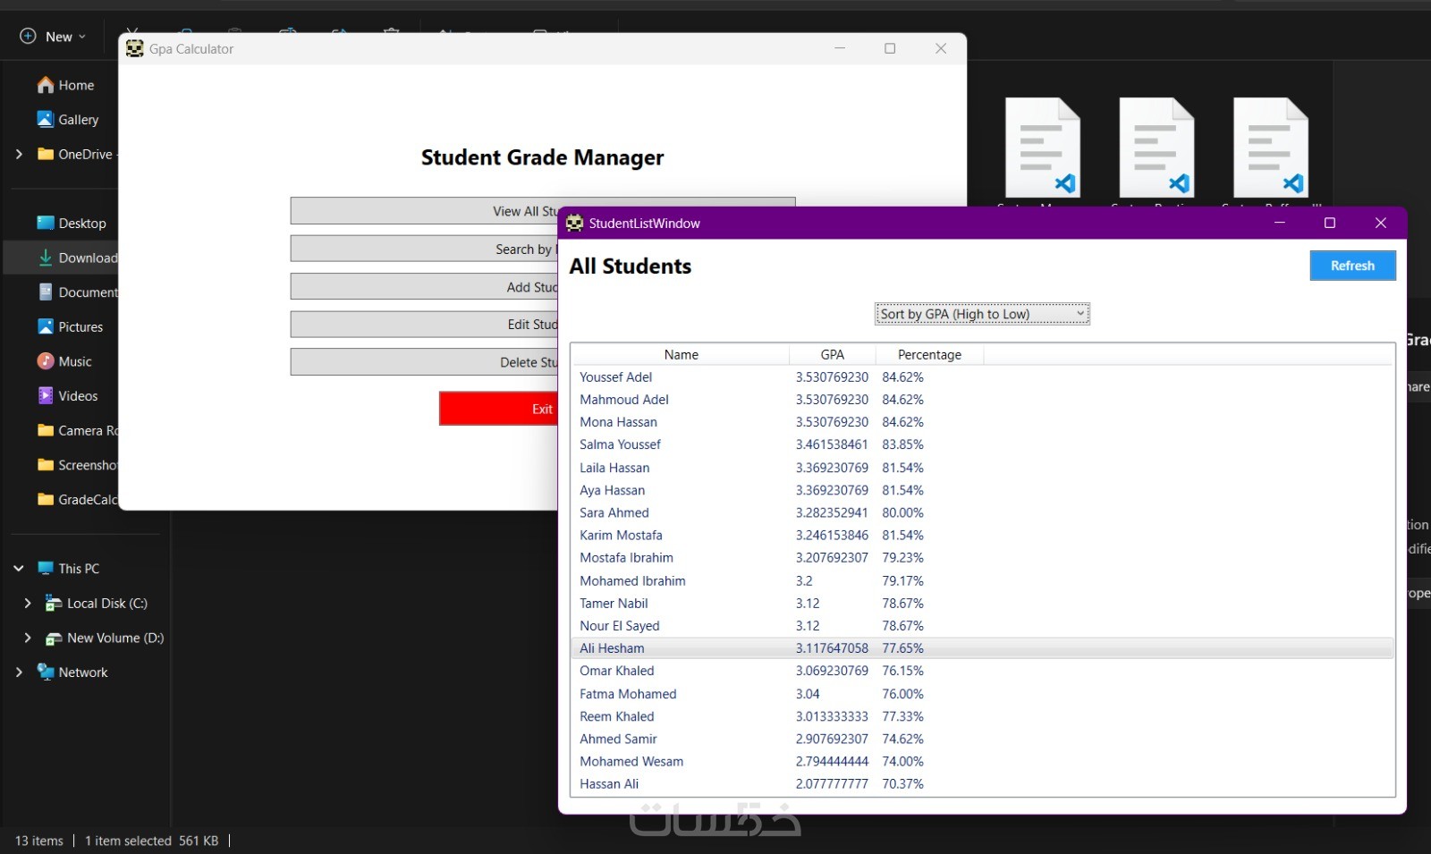This screenshot has width=1431, height=854.
Task: Open the Desktop folder in sidebar
Action: click(72, 224)
